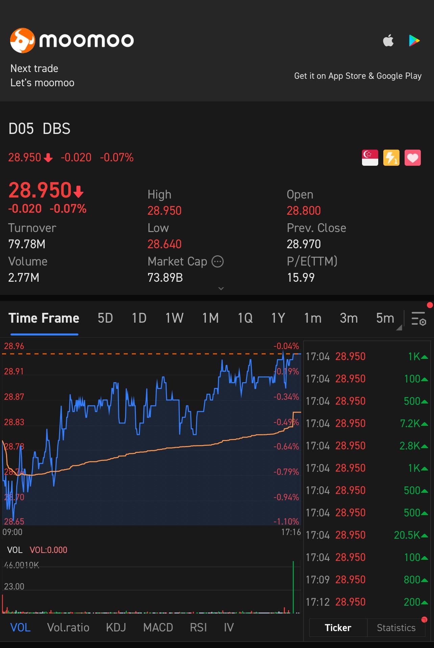The width and height of the screenshot is (434, 648).
Task: Switch chart to 5D
Action: (x=105, y=318)
